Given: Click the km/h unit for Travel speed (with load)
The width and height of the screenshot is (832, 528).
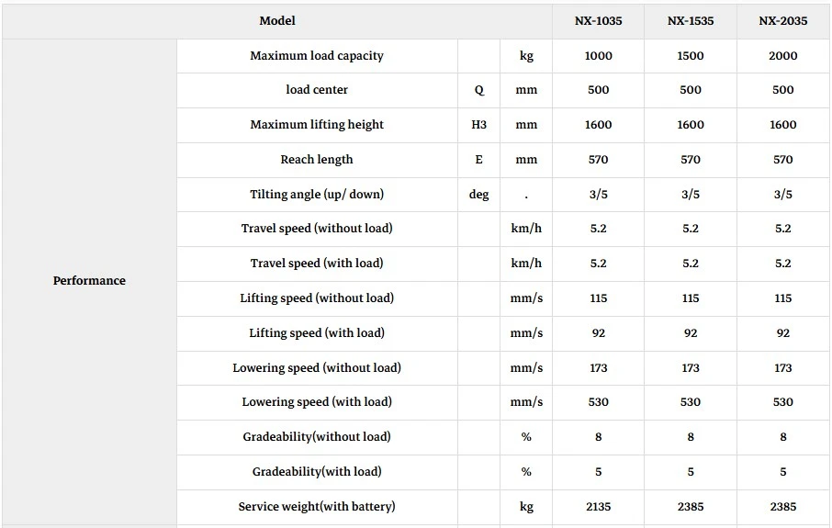Looking at the screenshot, I should (526, 264).
